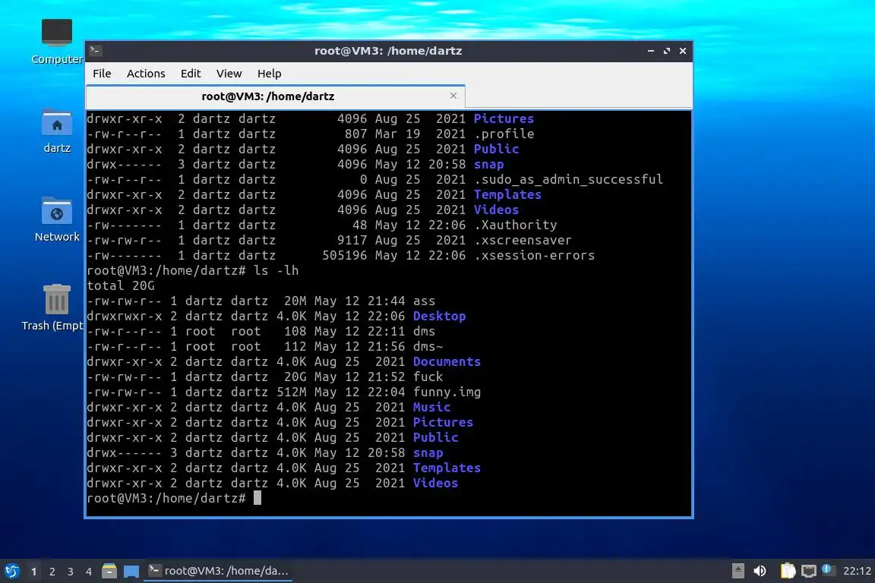Click the 'ls -lh' command text
875x583 pixels.
coord(276,270)
